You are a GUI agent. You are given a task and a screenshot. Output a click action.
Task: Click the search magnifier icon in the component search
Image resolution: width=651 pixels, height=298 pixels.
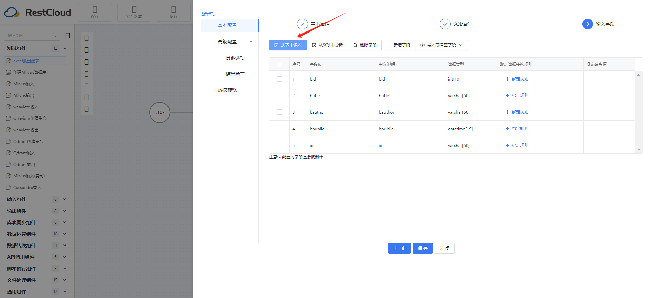(x=54, y=35)
